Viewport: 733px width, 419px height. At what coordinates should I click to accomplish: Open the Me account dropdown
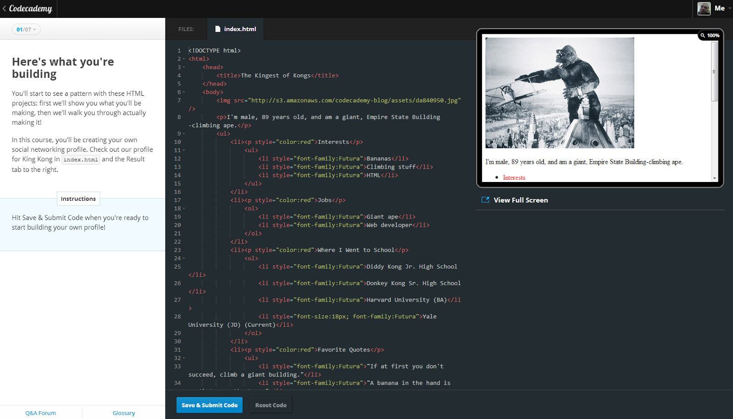click(x=720, y=8)
